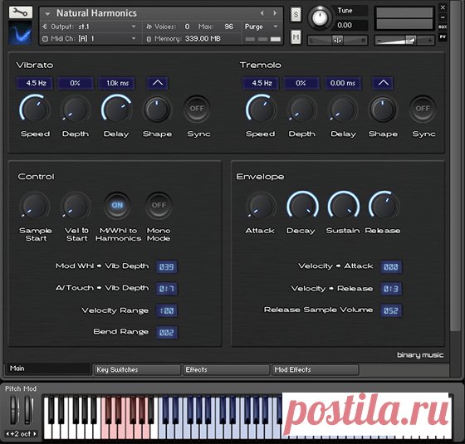Image resolution: width=465 pixels, height=444 pixels.
Task: Click the Tremolo Shape knob
Action: 383,109
